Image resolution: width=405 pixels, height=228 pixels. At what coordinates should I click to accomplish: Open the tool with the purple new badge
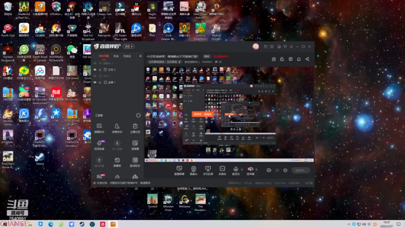[99, 145]
